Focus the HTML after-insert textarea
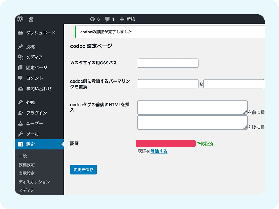The image size is (279, 209). click(x=193, y=123)
